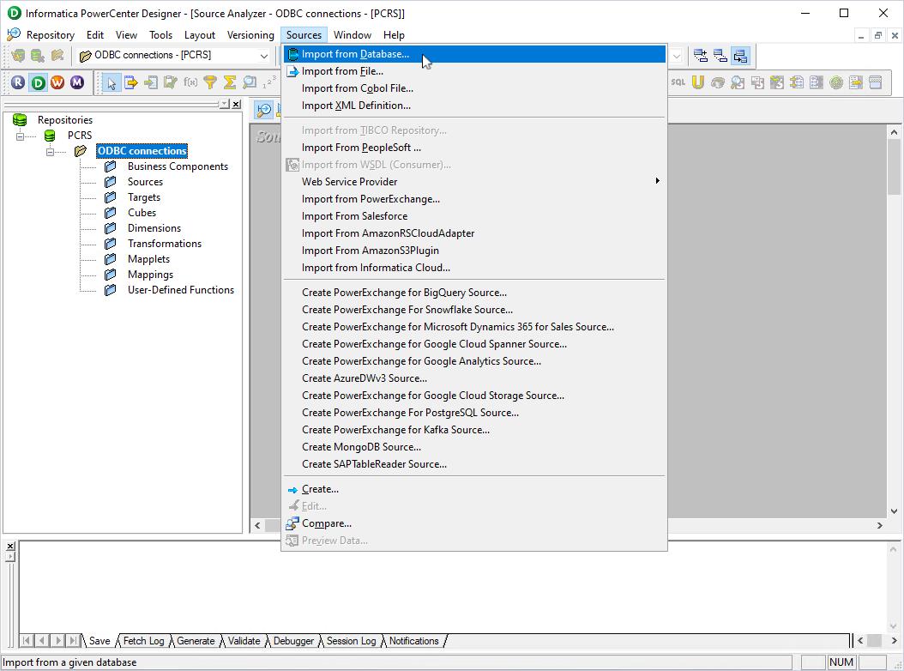Image resolution: width=904 pixels, height=671 pixels.
Task: Select the Targets folder in the tree
Action: pyautogui.click(x=143, y=196)
